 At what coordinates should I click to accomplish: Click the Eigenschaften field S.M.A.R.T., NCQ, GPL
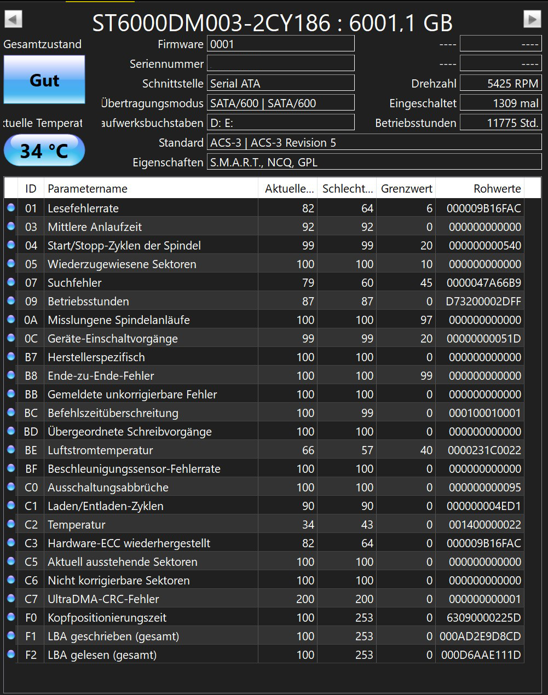pyautogui.click(x=374, y=162)
